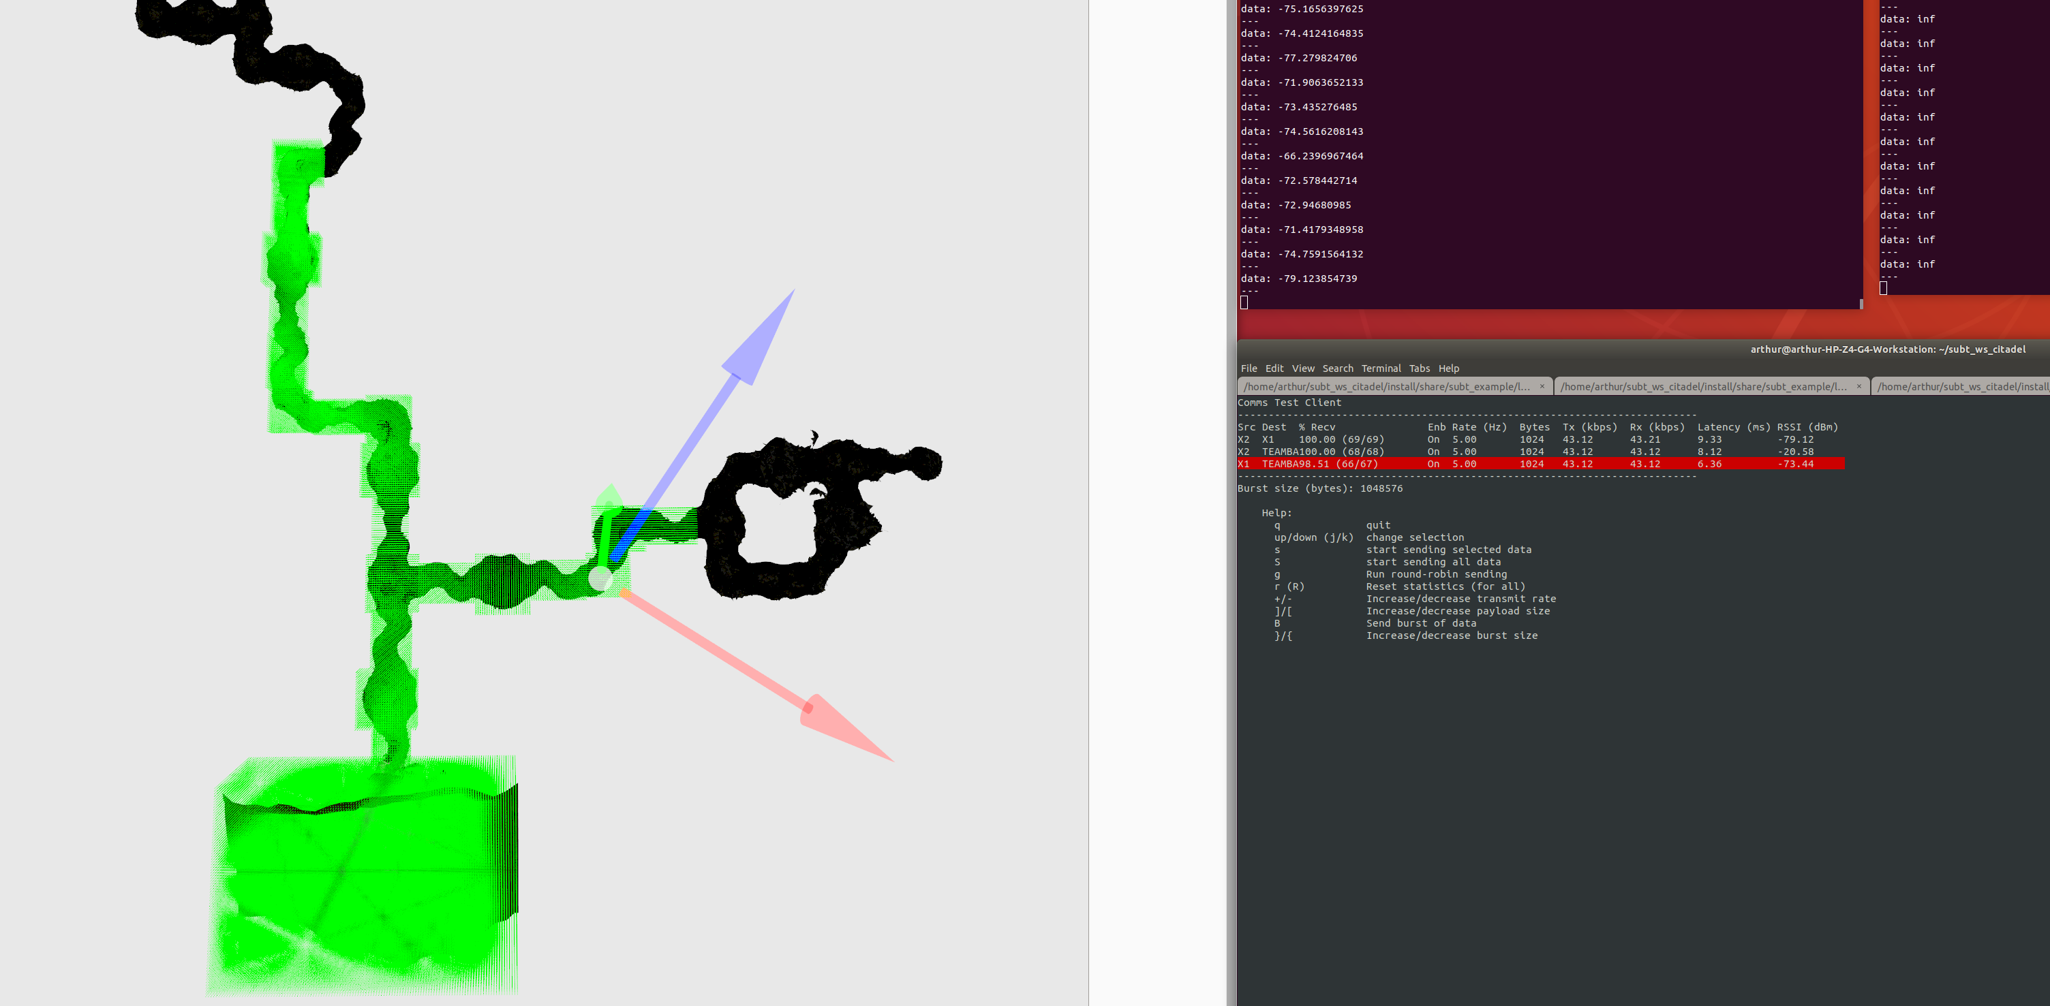
Task: Open the View menu in the terminal
Action: click(1303, 368)
